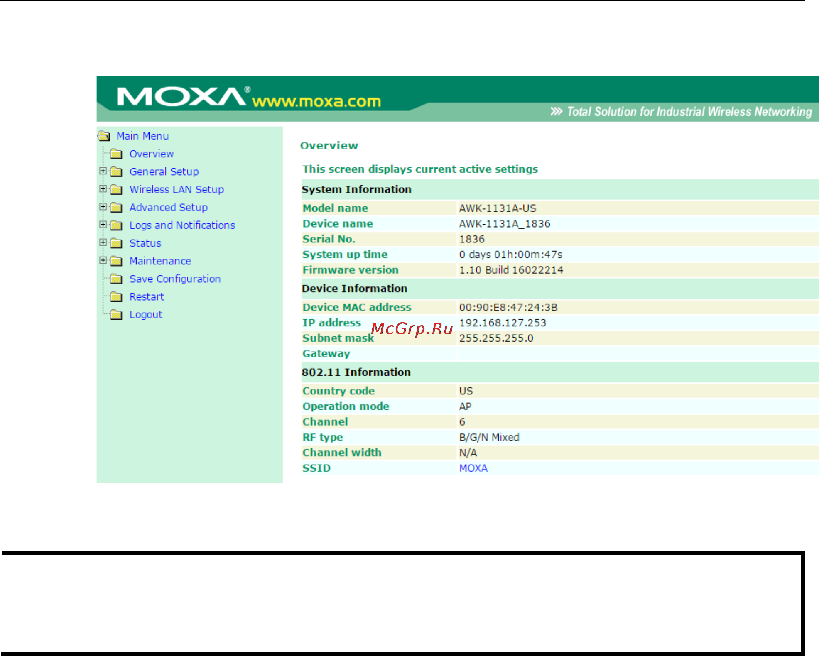
Task: Expand the Advanced Setup tree node
Action: [x=103, y=206]
